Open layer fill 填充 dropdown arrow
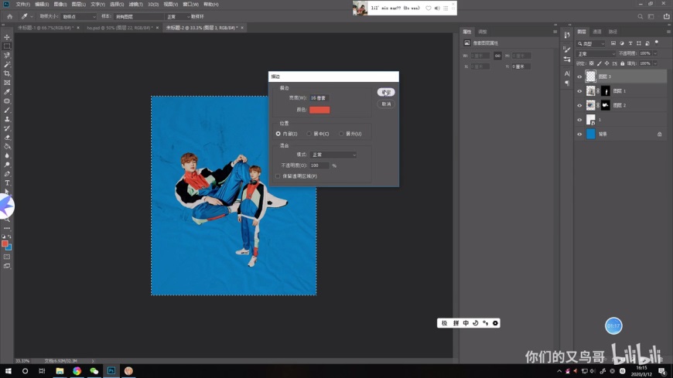The height and width of the screenshot is (378, 673). [655, 63]
